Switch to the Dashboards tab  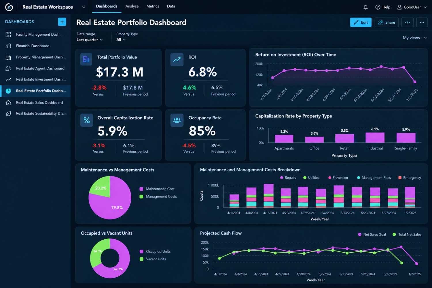click(107, 6)
